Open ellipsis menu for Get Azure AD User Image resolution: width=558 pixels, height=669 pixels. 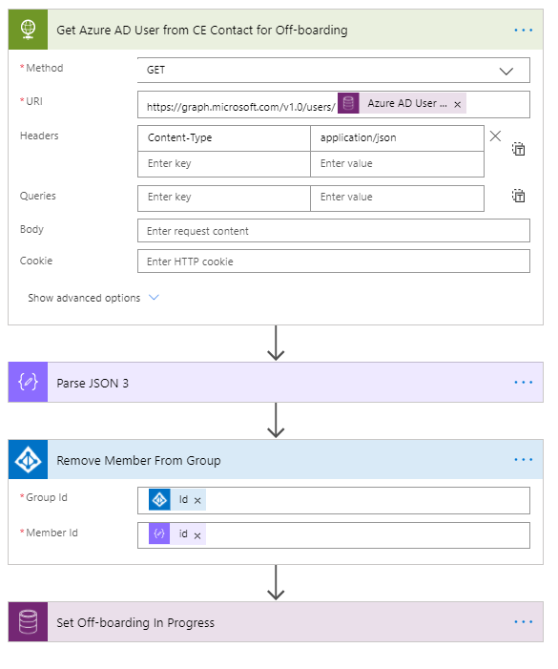(523, 31)
